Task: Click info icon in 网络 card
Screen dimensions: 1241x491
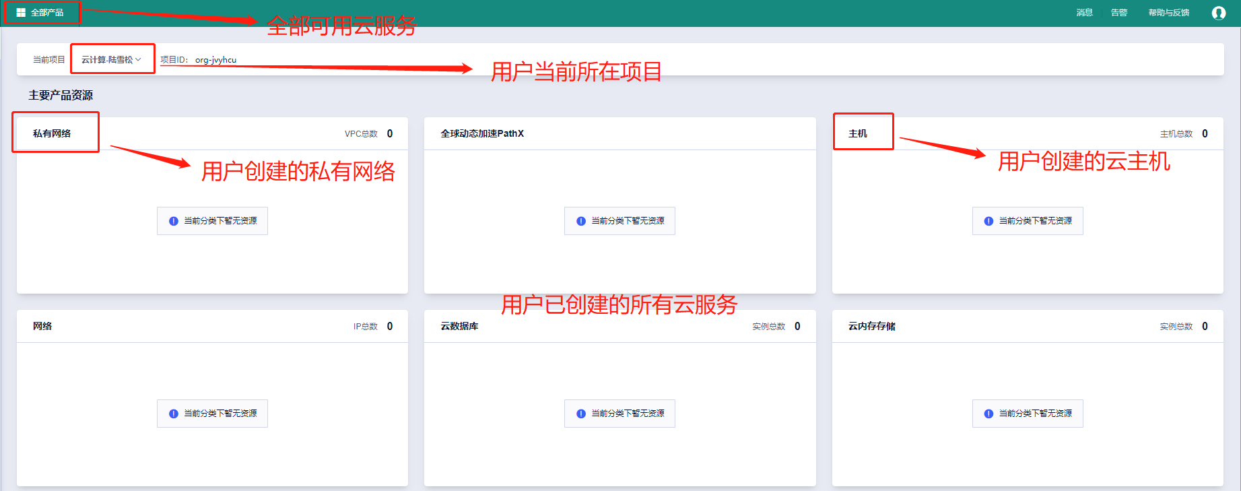Action: (x=174, y=414)
